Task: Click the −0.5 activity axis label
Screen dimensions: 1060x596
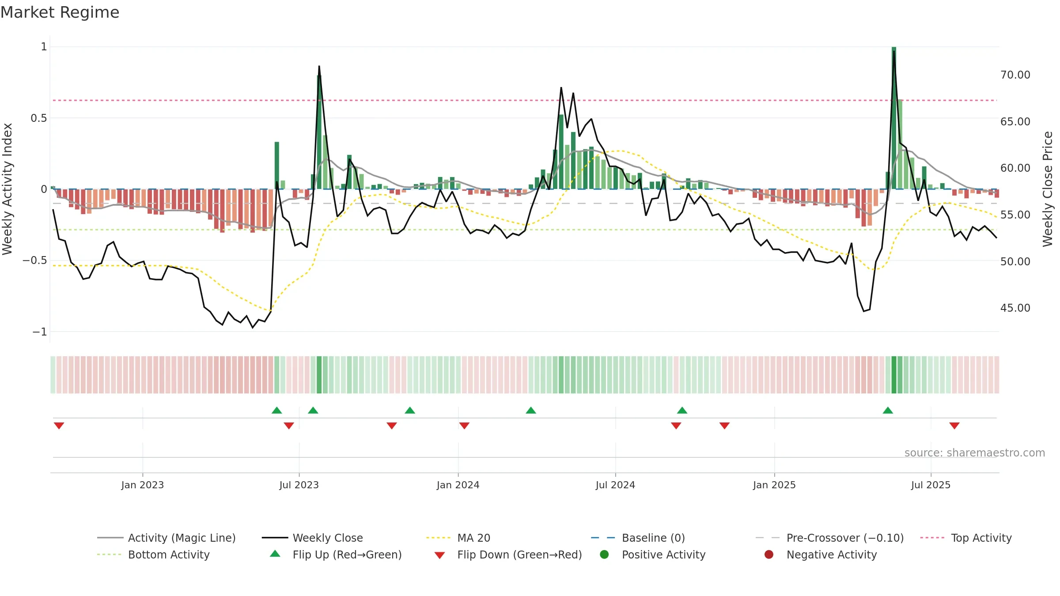Action: pyautogui.click(x=35, y=260)
